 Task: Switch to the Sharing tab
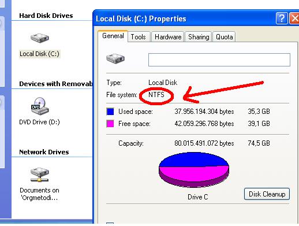click(199, 37)
